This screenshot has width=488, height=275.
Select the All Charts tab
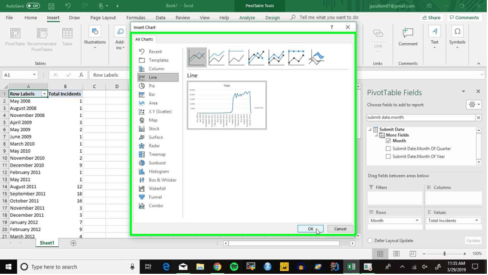click(144, 39)
